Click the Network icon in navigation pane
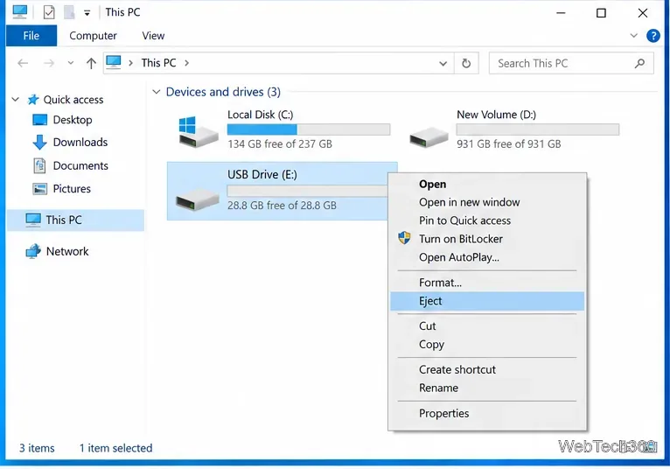670x469 pixels. point(33,251)
